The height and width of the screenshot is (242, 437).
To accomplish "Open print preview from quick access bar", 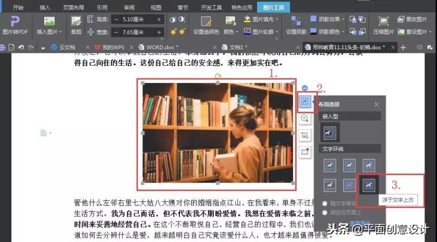I will [11, 48].
